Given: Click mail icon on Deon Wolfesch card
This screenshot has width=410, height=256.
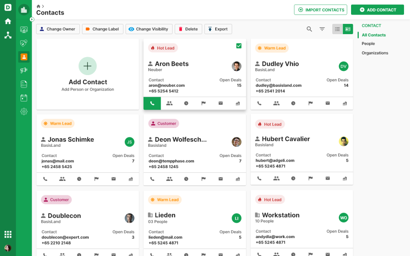Looking at the screenshot, I should [x=221, y=179].
